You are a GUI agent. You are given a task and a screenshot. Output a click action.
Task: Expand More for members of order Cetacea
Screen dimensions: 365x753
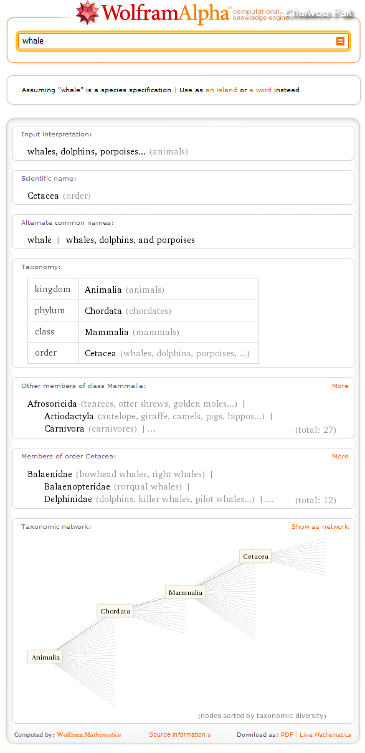point(340,457)
